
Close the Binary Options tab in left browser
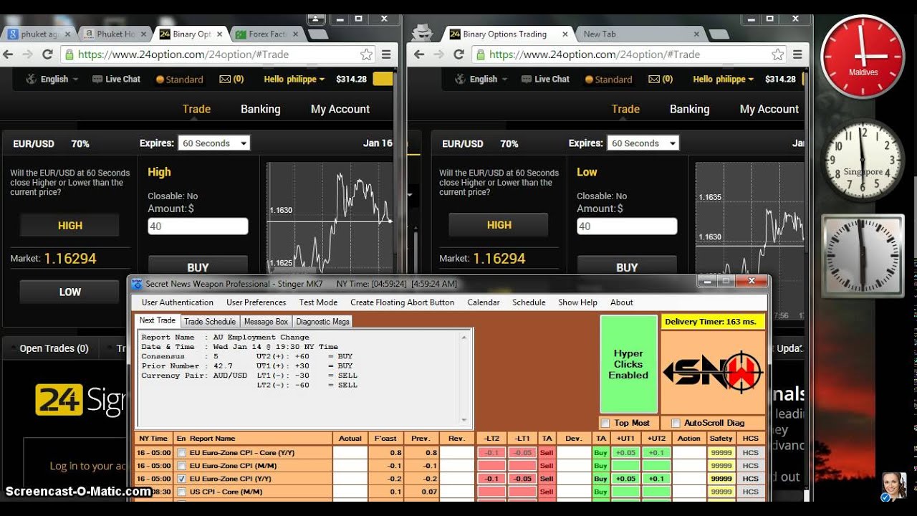pos(219,34)
